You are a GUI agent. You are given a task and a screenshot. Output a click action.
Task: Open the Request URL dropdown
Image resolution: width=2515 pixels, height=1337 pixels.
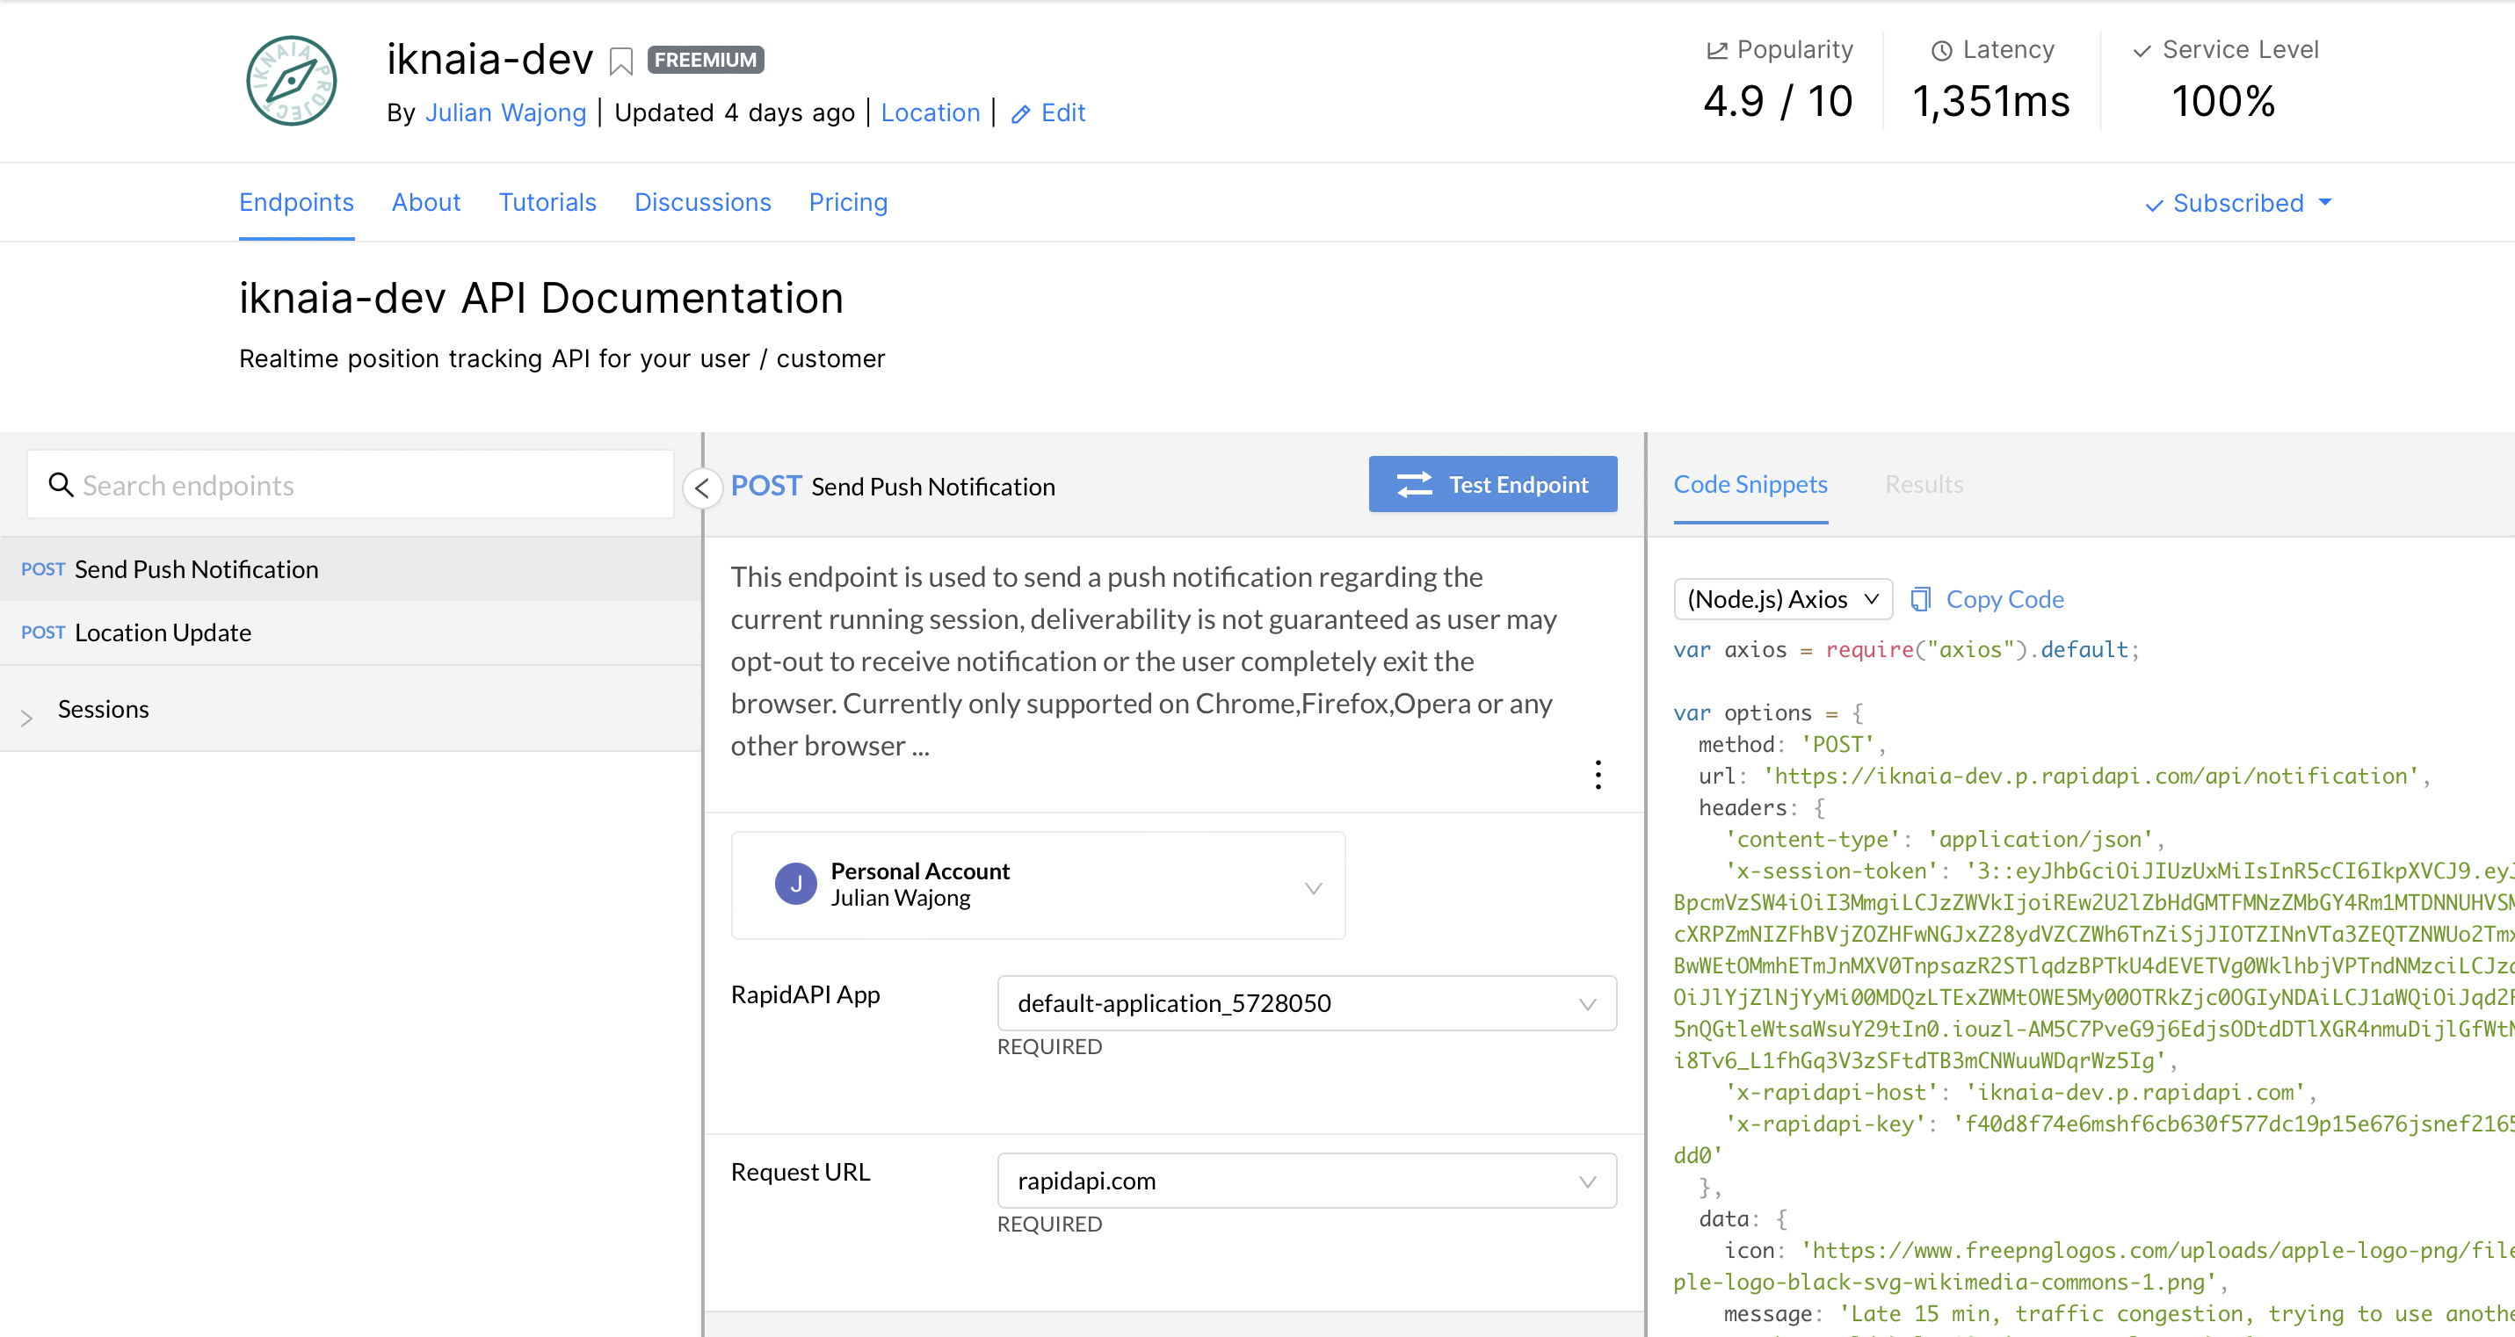1305,1181
